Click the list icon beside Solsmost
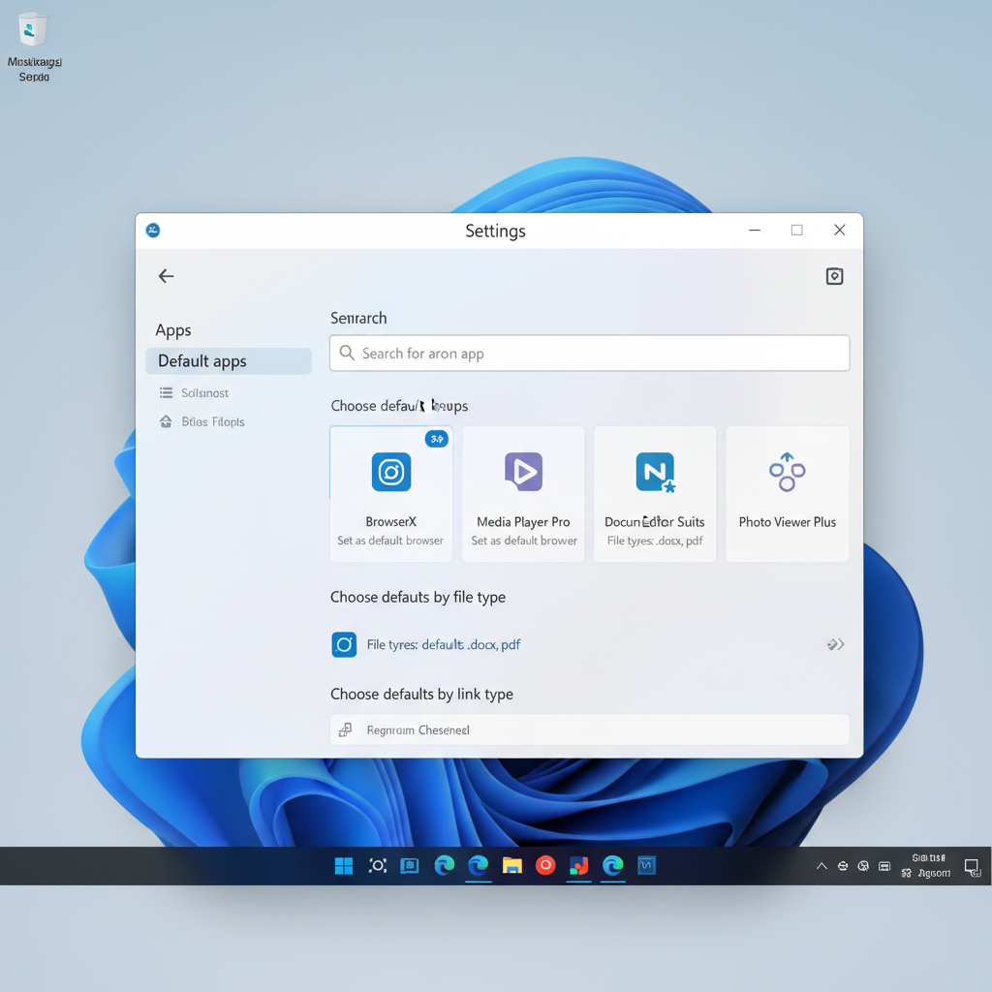The width and height of the screenshot is (992, 992). click(166, 393)
